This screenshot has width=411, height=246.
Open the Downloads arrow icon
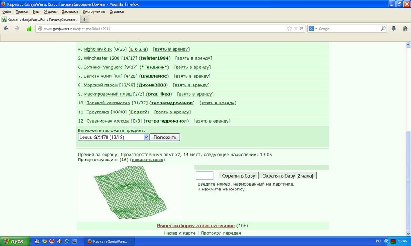[393, 29]
